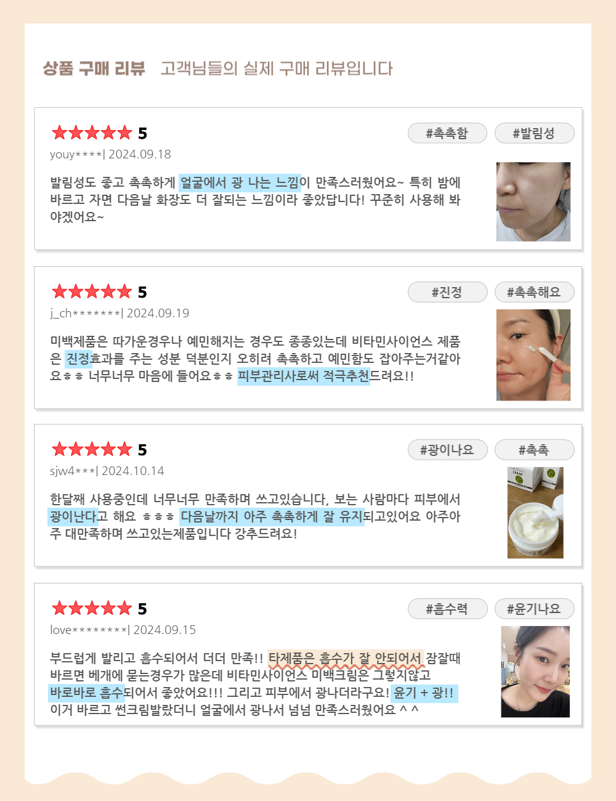The width and height of the screenshot is (616, 801).
Task: Click the #진정 hashtag tag
Action: point(447,292)
